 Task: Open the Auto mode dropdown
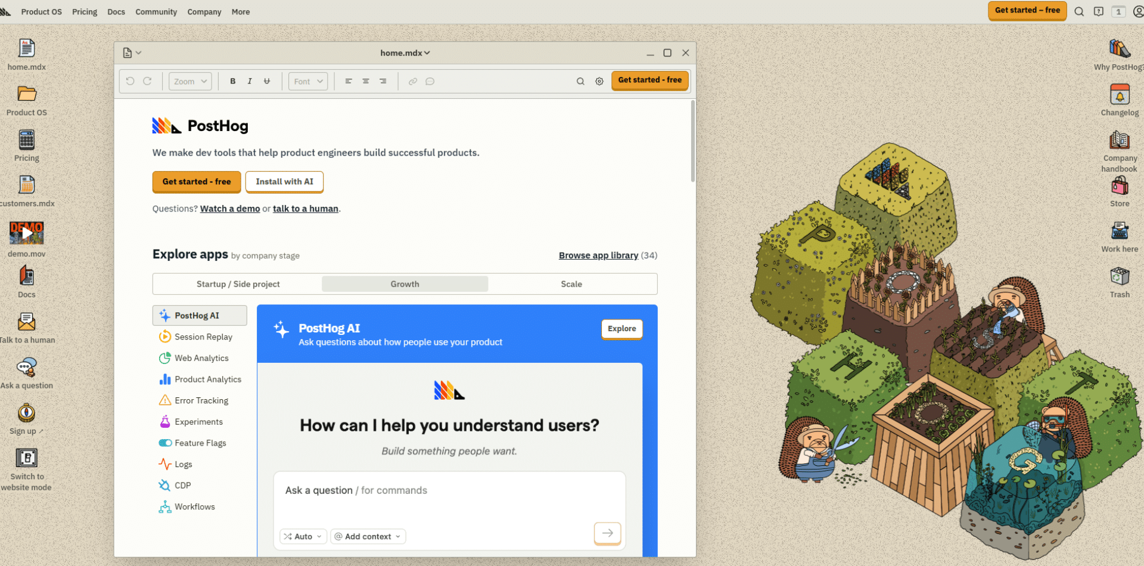[x=303, y=537]
